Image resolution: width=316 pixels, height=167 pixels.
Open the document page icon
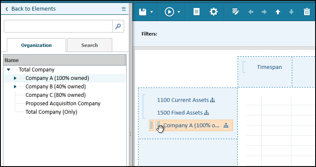[196, 12]
